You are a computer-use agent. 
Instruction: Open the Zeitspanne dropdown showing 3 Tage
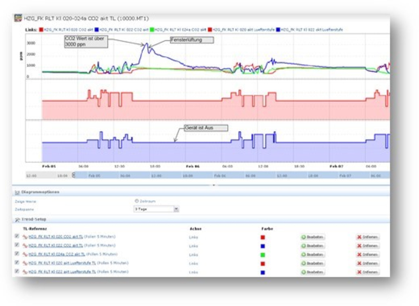pyautogui.click(x=176, y=209)
